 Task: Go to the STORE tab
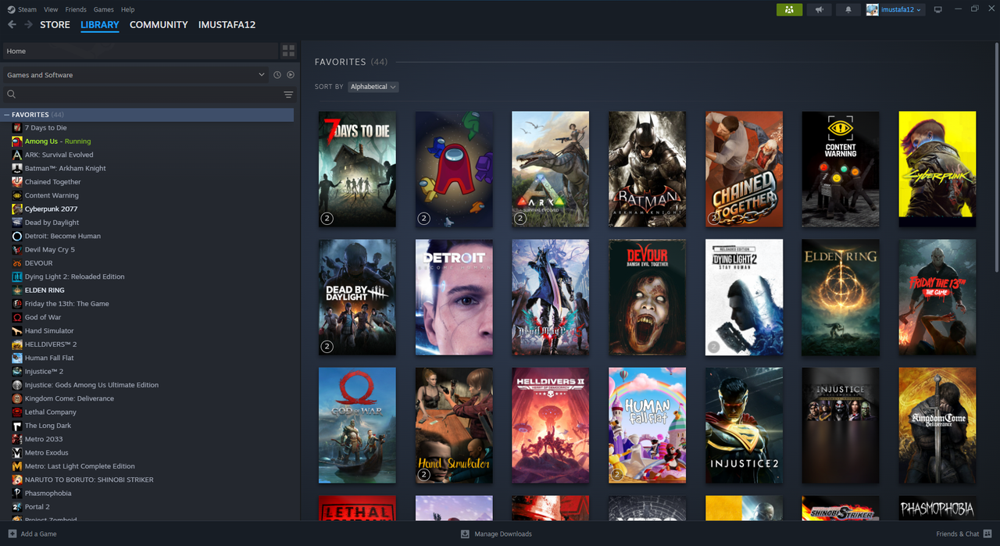pyautogui.click(x=55, y=25)
